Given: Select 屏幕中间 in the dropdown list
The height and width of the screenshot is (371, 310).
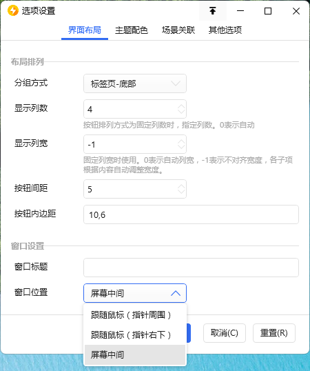Looking at the screenshot, I should tap(135, 354).
